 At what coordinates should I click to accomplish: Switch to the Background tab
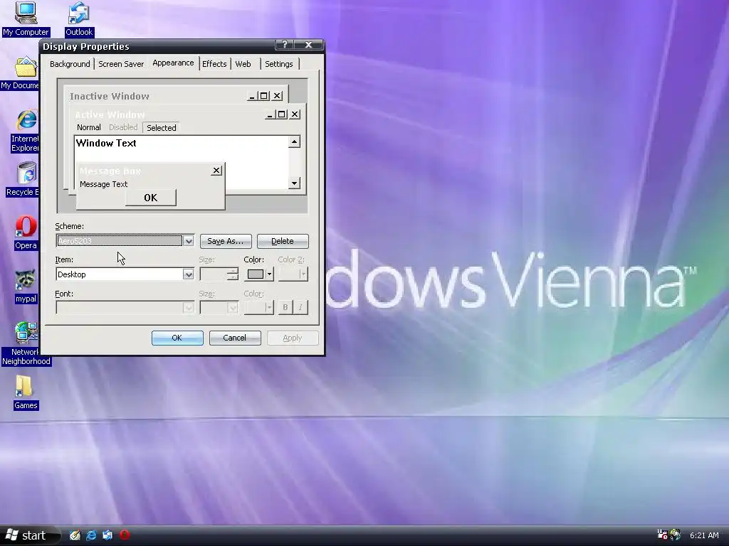click(70, 64)
